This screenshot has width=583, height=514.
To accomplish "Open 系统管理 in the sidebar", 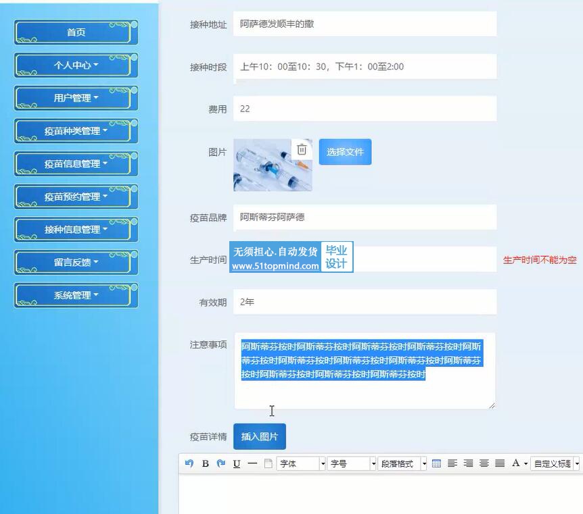I will pos(76,295).
